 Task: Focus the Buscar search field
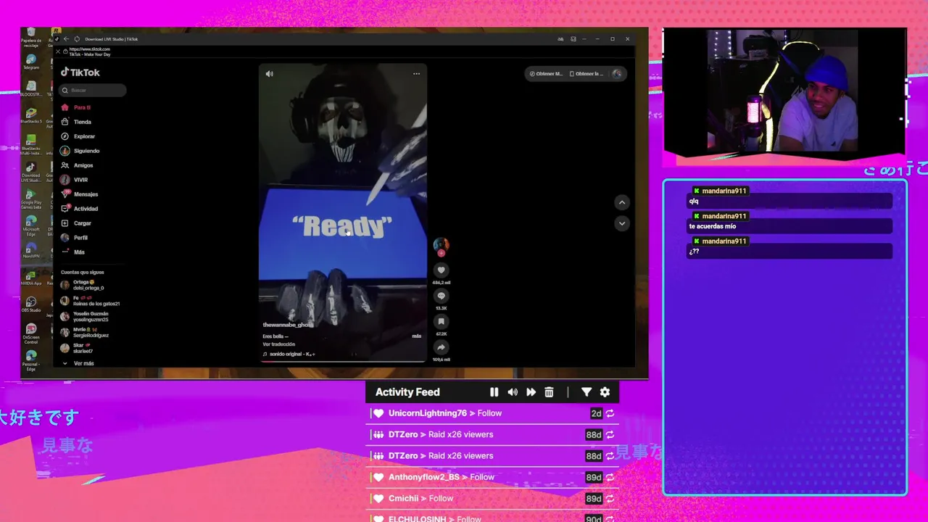click(94, 90)
